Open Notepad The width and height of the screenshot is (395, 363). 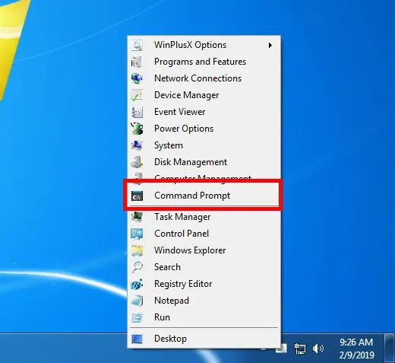pyautogui.click(x=204, y=301)
